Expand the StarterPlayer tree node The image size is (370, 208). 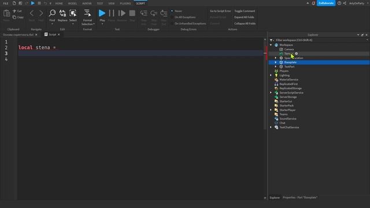[x=271, y=110]
